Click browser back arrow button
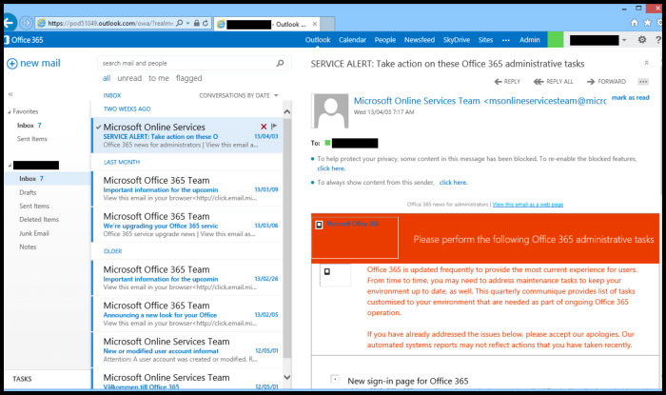Screen dimensions: 666x395 [x=9, y=23]
